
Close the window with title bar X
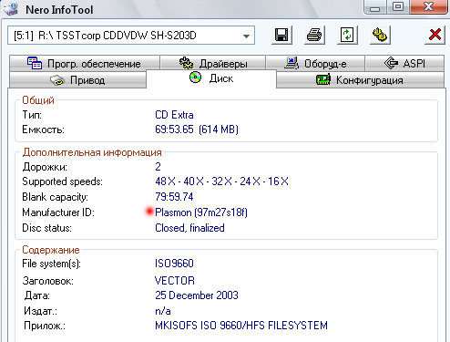428,6
